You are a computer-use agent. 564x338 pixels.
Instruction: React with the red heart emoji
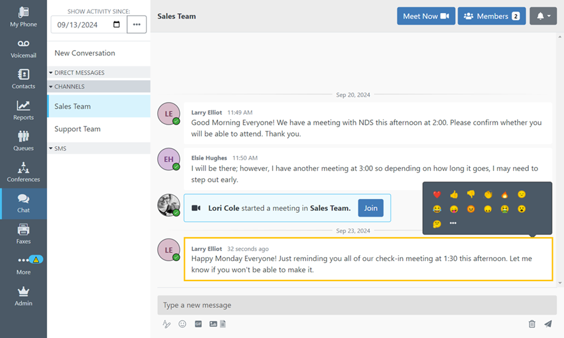[437, 195]
